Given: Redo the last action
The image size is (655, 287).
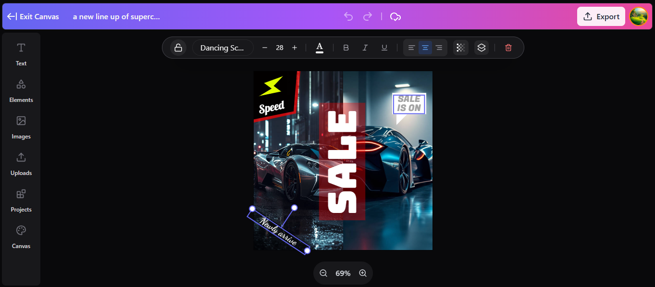Looking at the screenshot, I should (x=368, y=16).
